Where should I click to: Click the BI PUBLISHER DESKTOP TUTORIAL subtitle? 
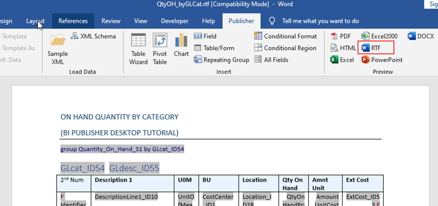pos(120,133)
